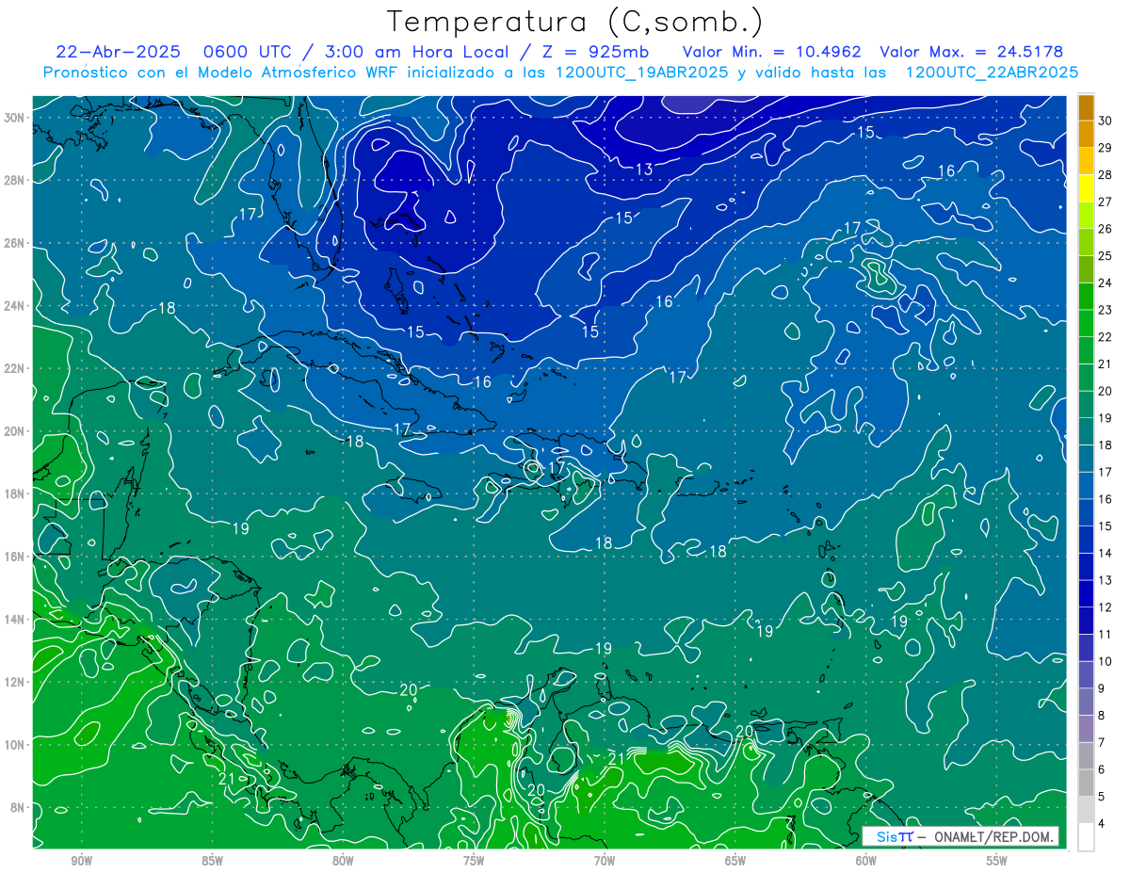Click the '85W' longitude axis label
The width and height of the screenshot is (1130, 873).
click(x=212, y=861)
